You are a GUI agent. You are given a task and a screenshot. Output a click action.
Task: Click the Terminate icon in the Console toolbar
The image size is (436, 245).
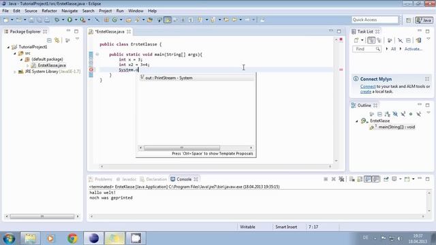(326, 179)
